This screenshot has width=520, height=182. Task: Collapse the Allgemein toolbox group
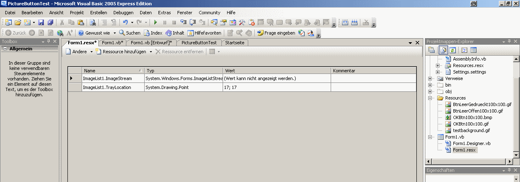tap(4, 49)
